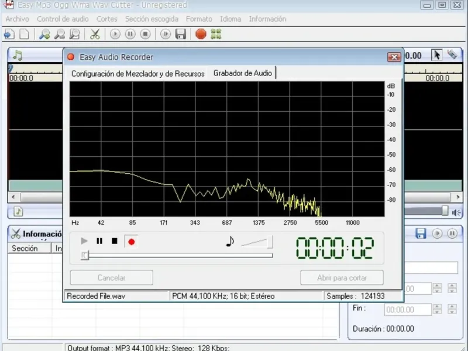Click the green grid icon in toolbar
The image size is (468, 351).
tap(216, 34)
